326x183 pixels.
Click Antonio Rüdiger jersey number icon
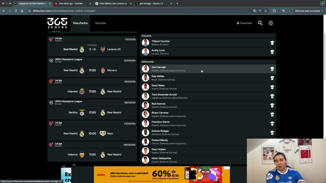pos(272,133)
